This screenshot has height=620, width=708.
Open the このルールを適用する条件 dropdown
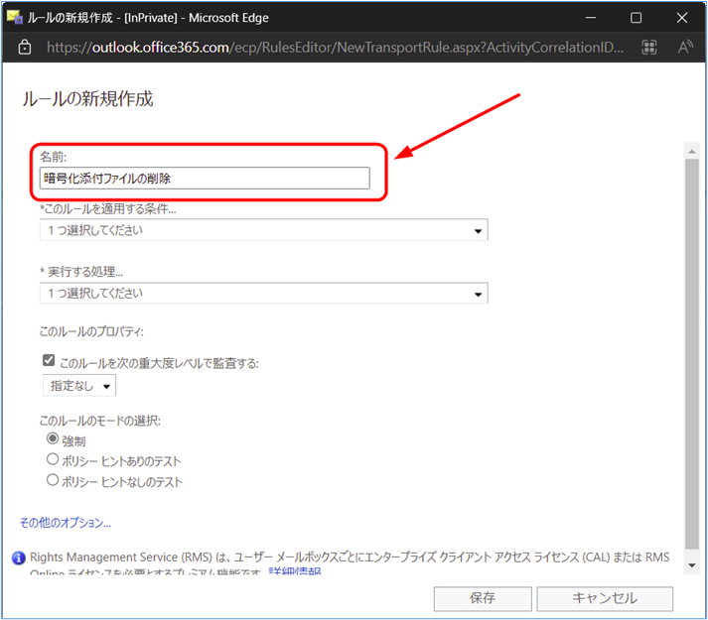coord(264,230)
